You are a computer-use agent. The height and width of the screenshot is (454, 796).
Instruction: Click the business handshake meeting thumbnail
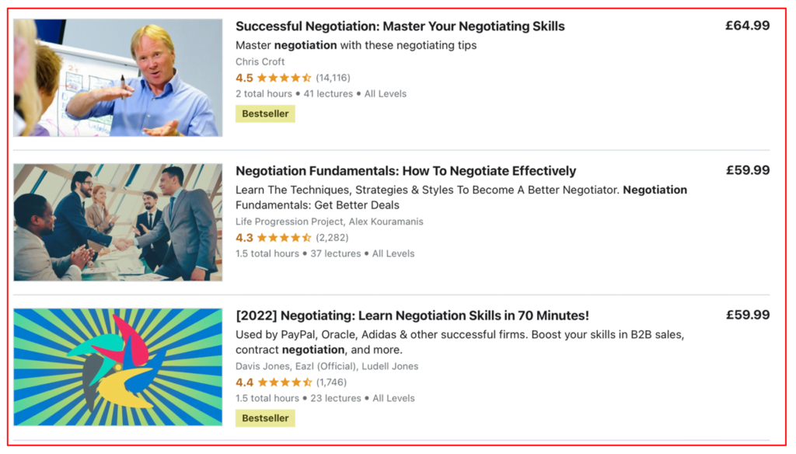pos(117,222)
